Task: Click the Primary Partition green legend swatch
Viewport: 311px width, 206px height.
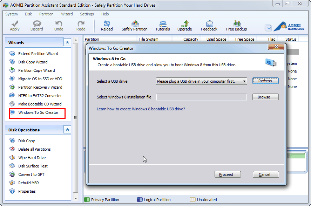Action: point(87,199)
